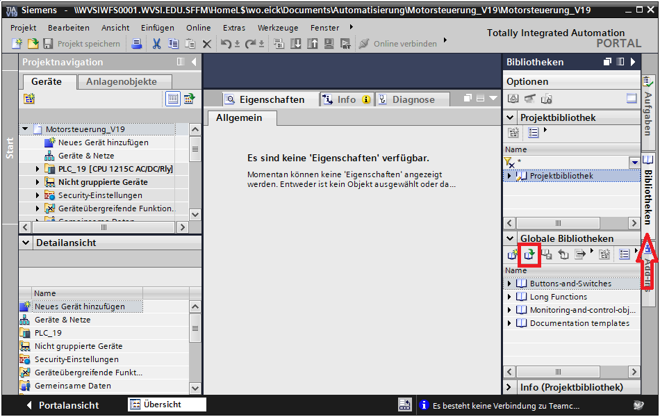Viewport: 660px width, 417px height.
Task: Delete using the X toolbar icon
Action: click(206, 44)
